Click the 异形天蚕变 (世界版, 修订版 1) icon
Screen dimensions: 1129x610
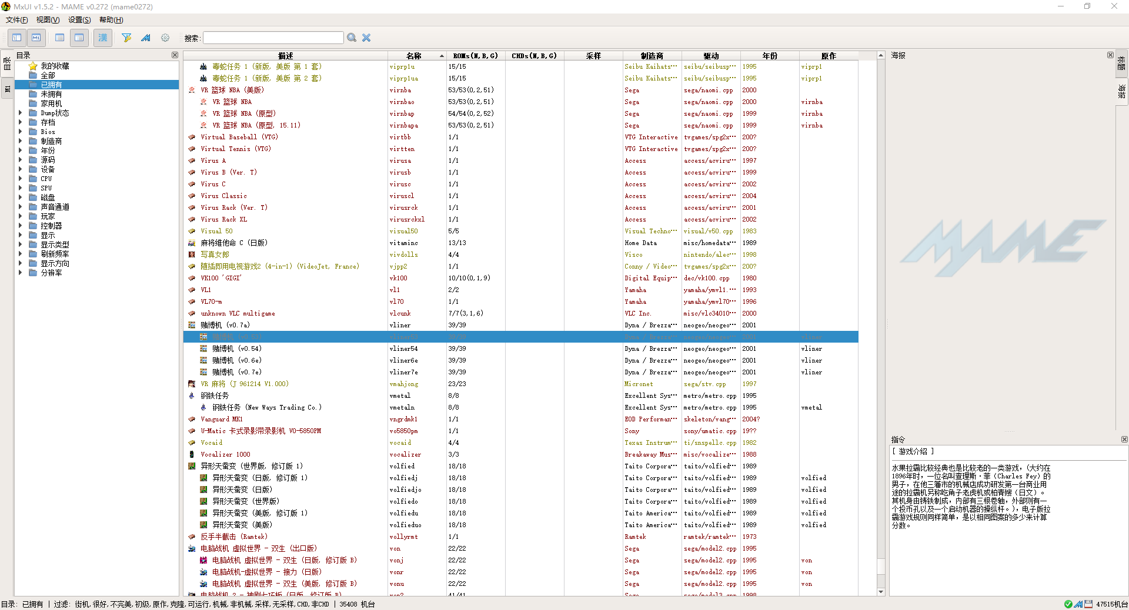tap(192, 466)
